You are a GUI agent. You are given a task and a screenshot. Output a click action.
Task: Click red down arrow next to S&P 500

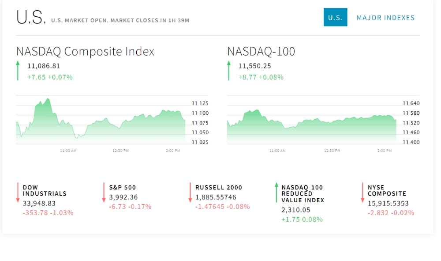pyautogui.click(x=104, y=192)
